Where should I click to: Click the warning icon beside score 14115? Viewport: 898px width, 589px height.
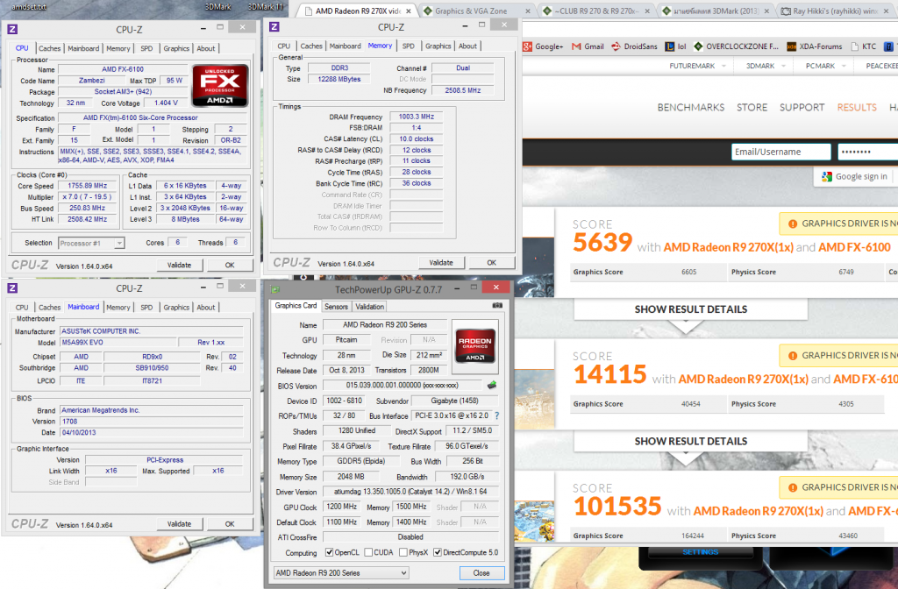click(793, 356)
